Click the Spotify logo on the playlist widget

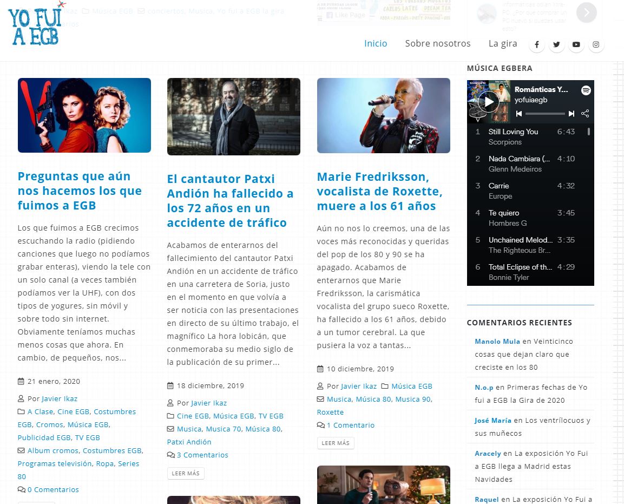click(x=586, y=91)
